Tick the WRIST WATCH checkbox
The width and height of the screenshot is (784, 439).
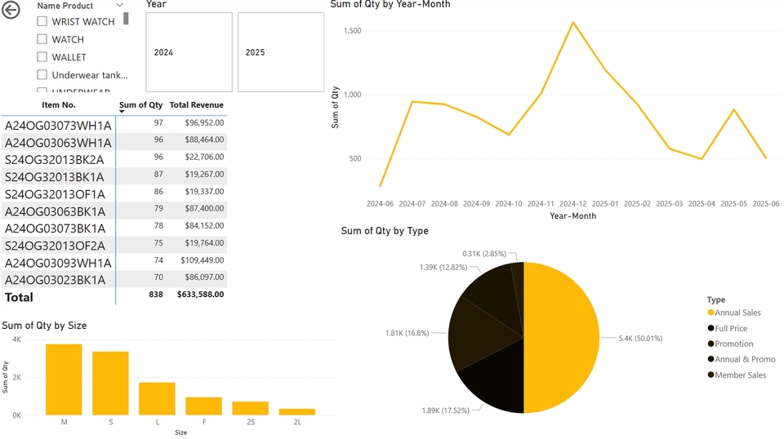pos(42,21)
